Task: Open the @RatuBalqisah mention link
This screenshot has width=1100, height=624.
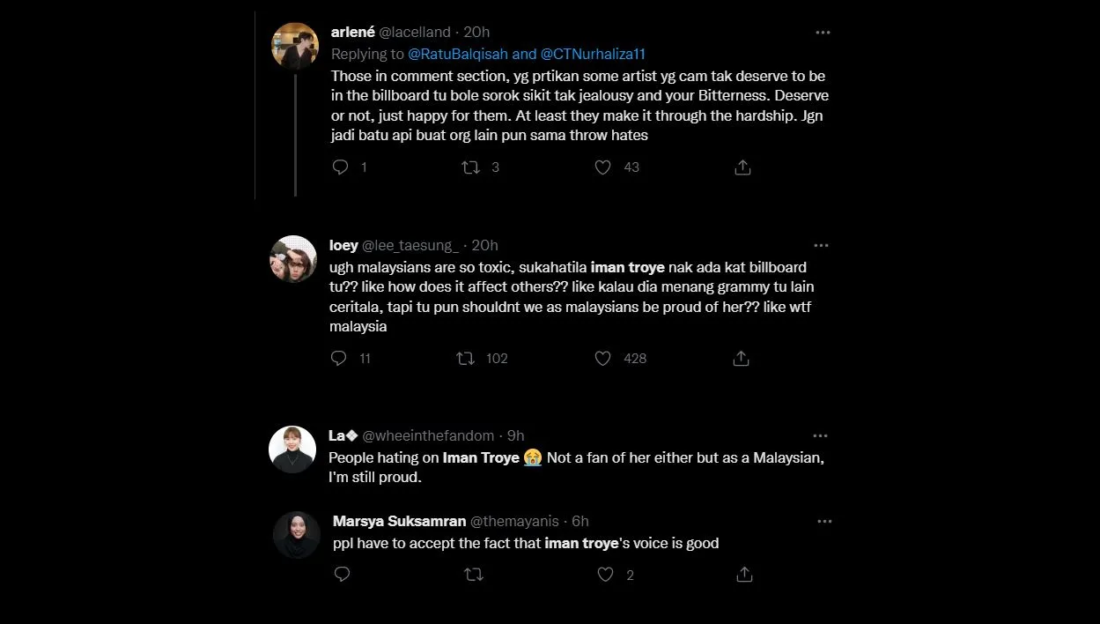Action: [x=458, y=54]
